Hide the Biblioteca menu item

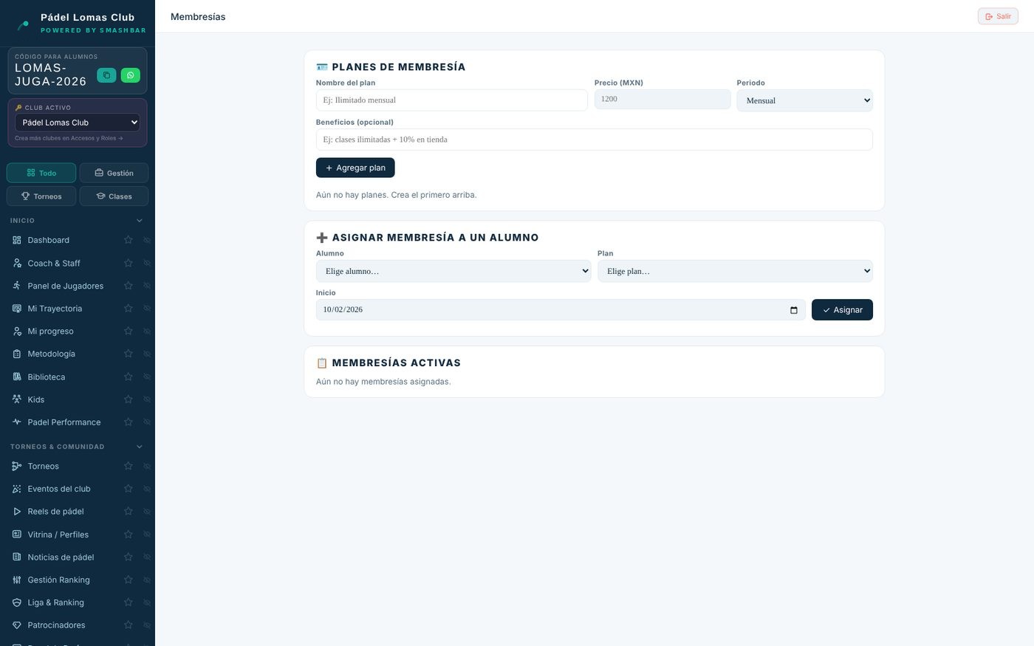(147, 377)
